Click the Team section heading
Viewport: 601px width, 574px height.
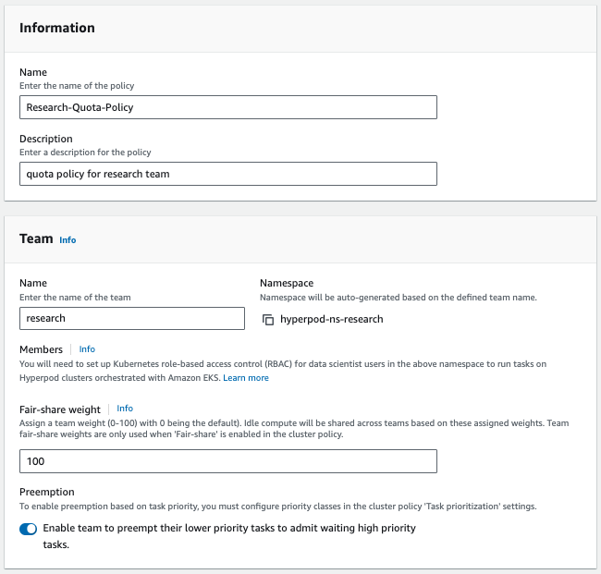[x=36, y=238]
